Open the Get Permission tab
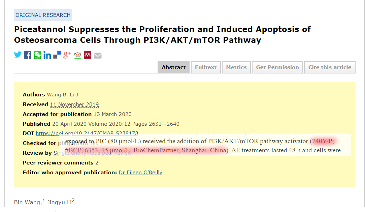 pos(277,67)
